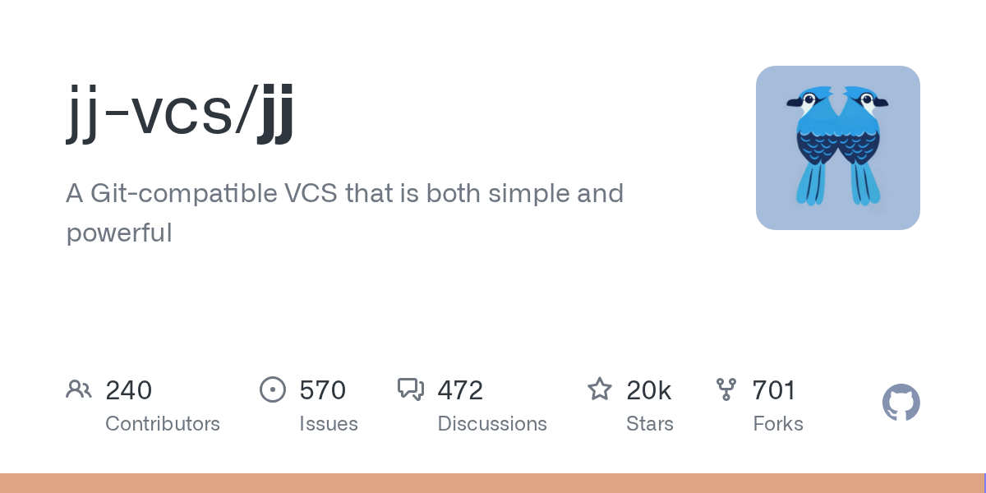
Task: Click the 472 discussions count
Action: click(x=460, y=390)
